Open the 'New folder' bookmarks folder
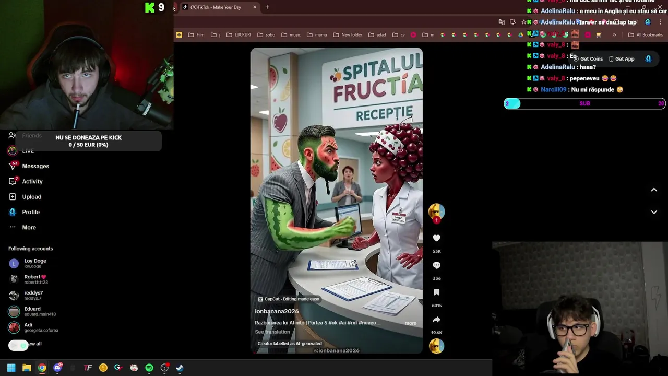 click(x=347, y=35)
